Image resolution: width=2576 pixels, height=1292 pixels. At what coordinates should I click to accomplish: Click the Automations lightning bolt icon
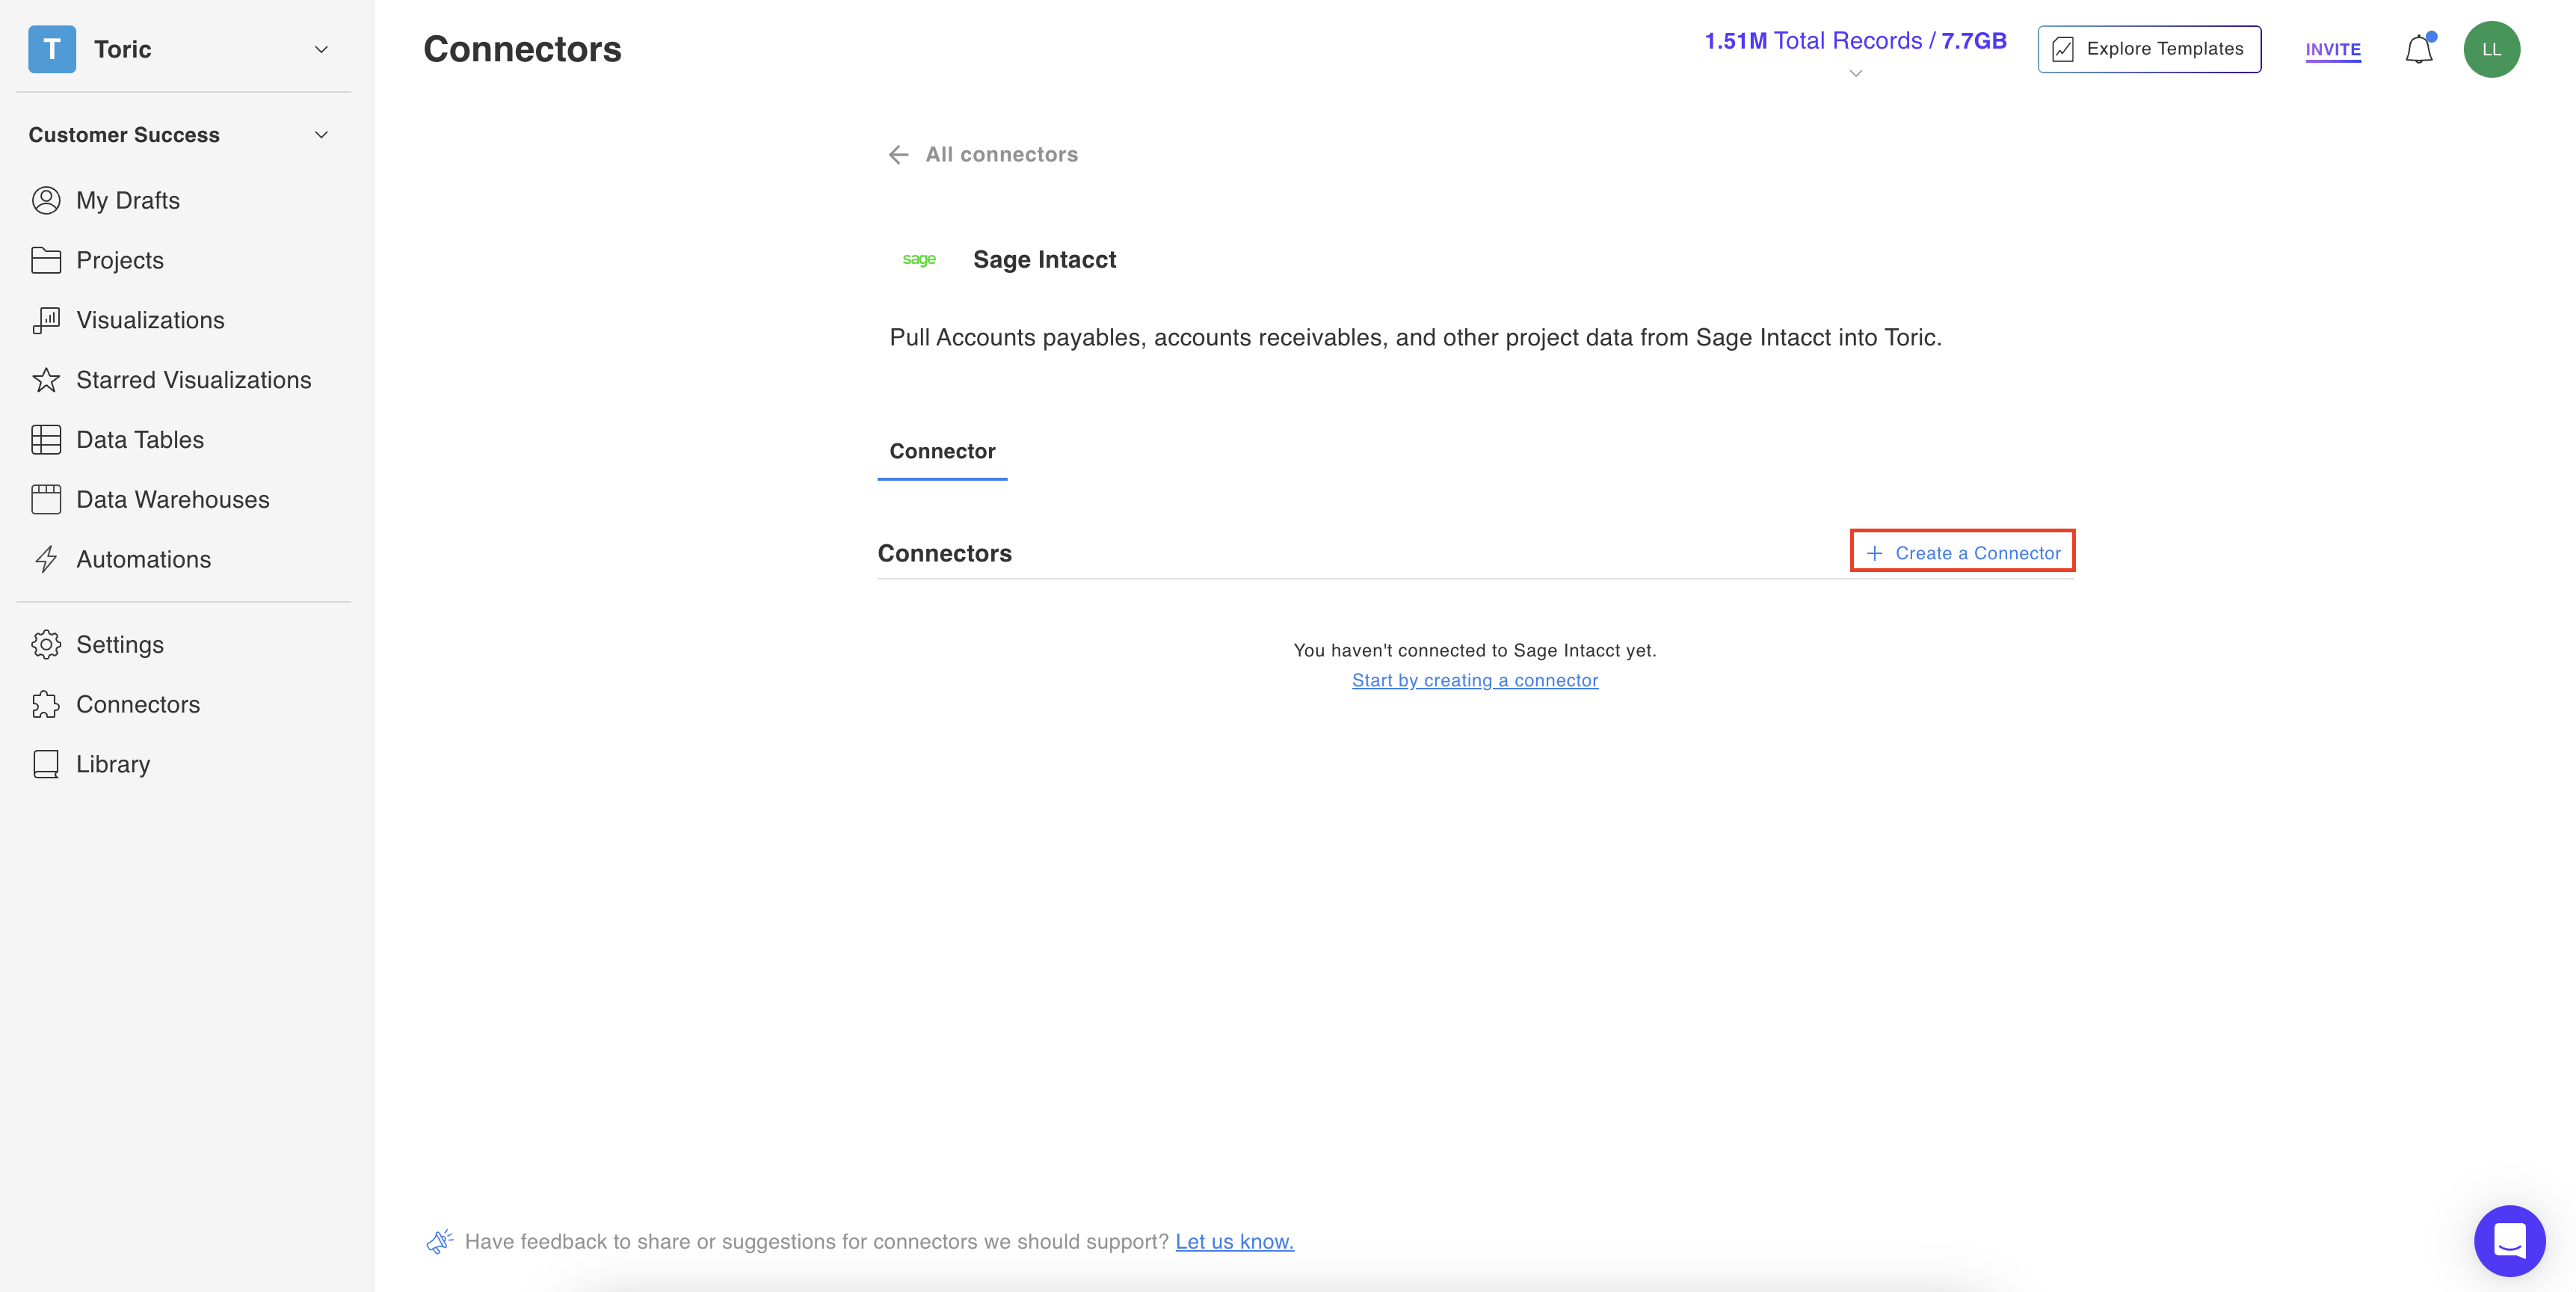(46, 559)
